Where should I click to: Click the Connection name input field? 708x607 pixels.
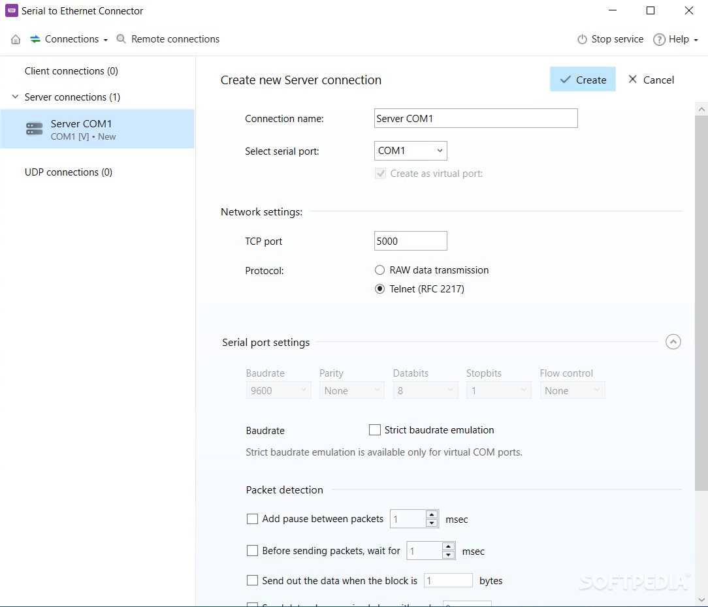tap(476, 118)
